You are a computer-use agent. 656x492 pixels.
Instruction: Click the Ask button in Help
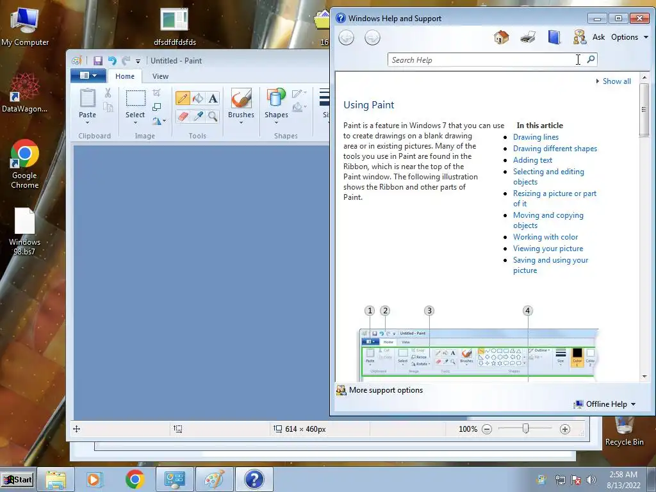coord(598,37)
